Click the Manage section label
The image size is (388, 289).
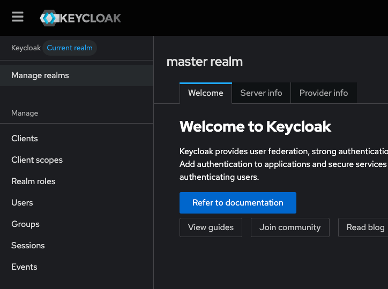[25, 113]
